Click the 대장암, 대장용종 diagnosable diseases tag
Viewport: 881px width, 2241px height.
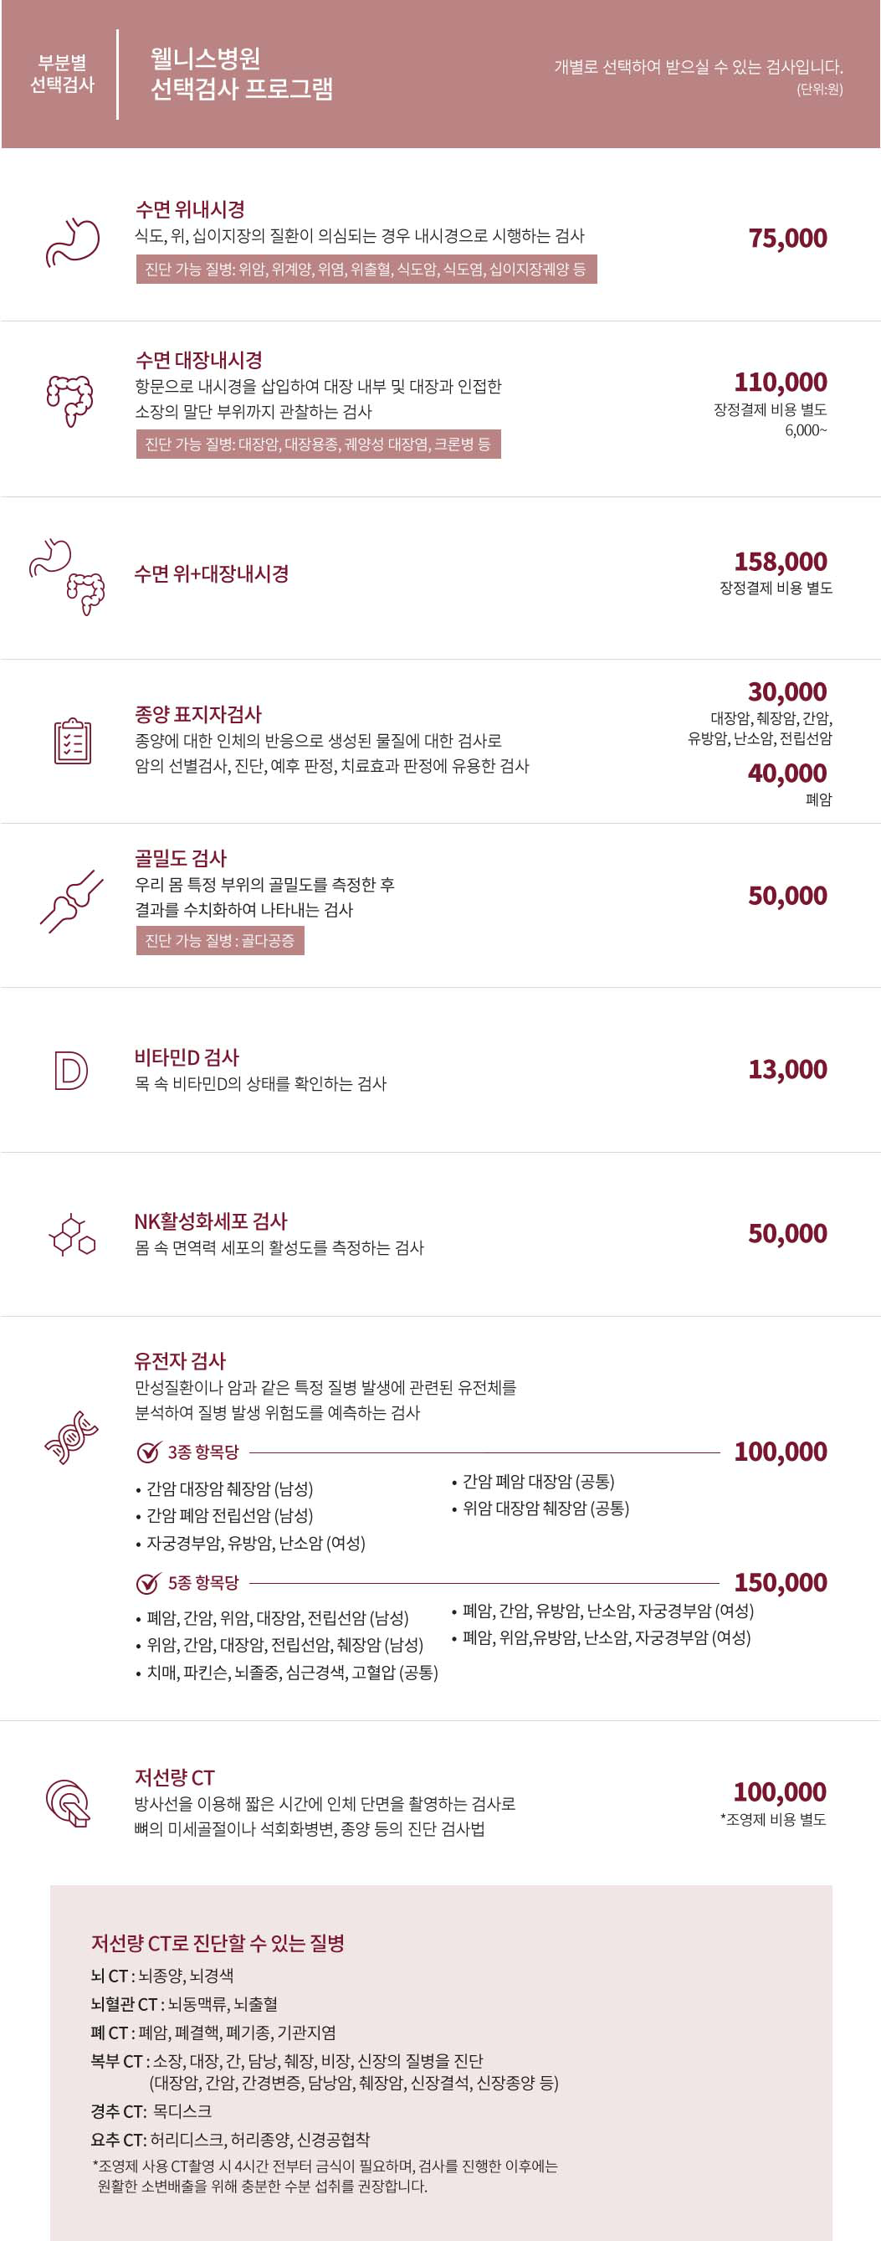(318, 445)
